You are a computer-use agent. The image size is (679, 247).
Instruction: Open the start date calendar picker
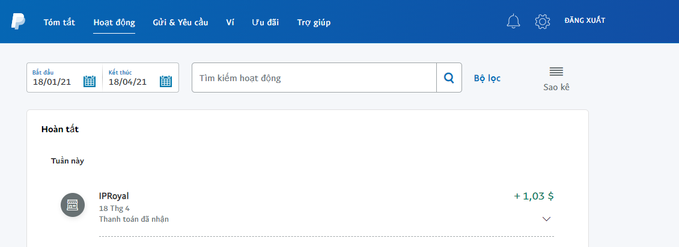[90, 81]
